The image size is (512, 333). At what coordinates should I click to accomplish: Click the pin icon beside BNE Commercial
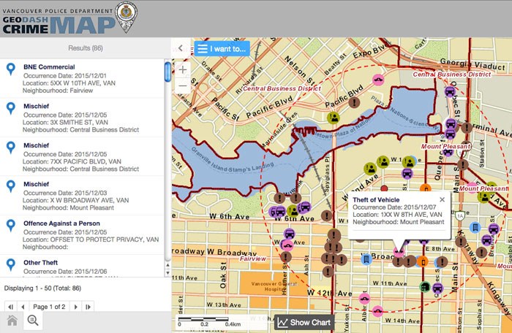pos(11,69)
